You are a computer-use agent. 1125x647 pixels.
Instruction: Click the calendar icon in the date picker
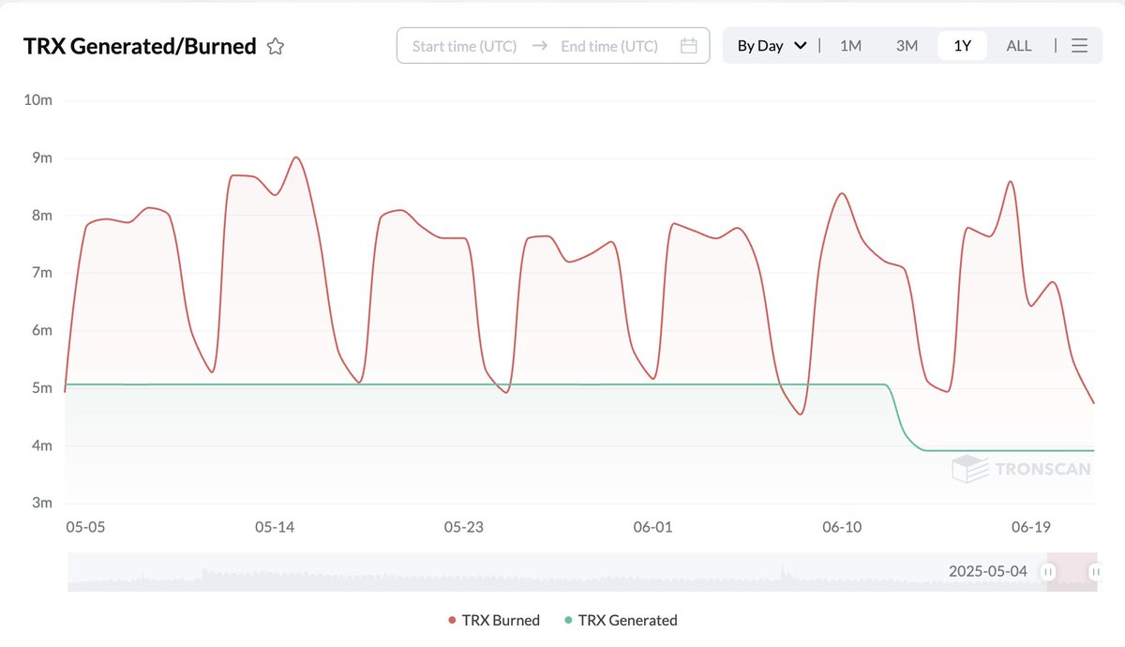(x=690, y=45)
